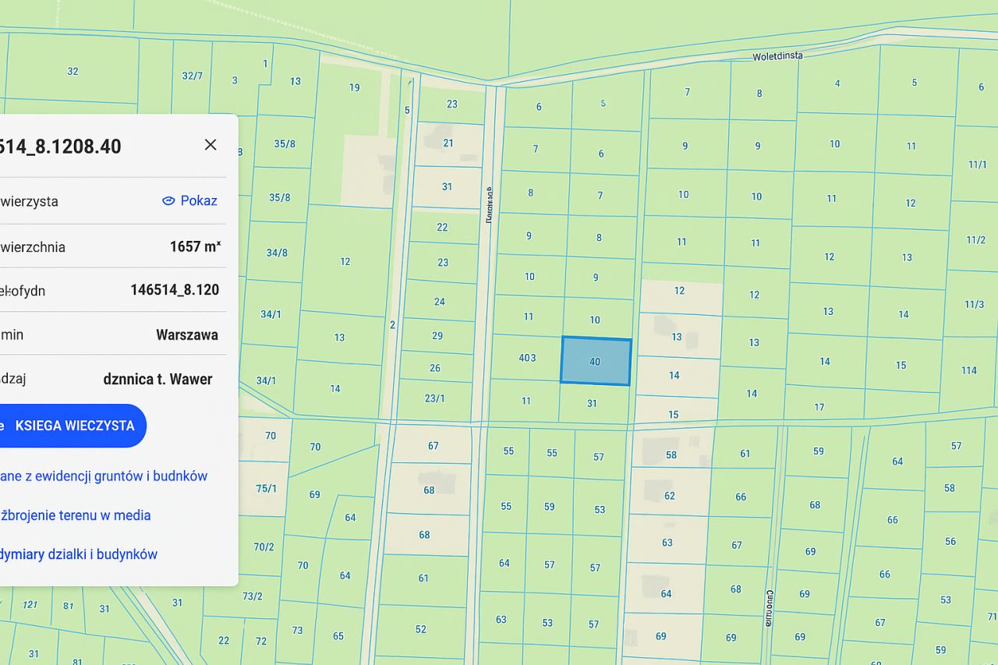Pick parcel 34/8 on the map
This screenshot has height=665, width=998.
[277, 253]
